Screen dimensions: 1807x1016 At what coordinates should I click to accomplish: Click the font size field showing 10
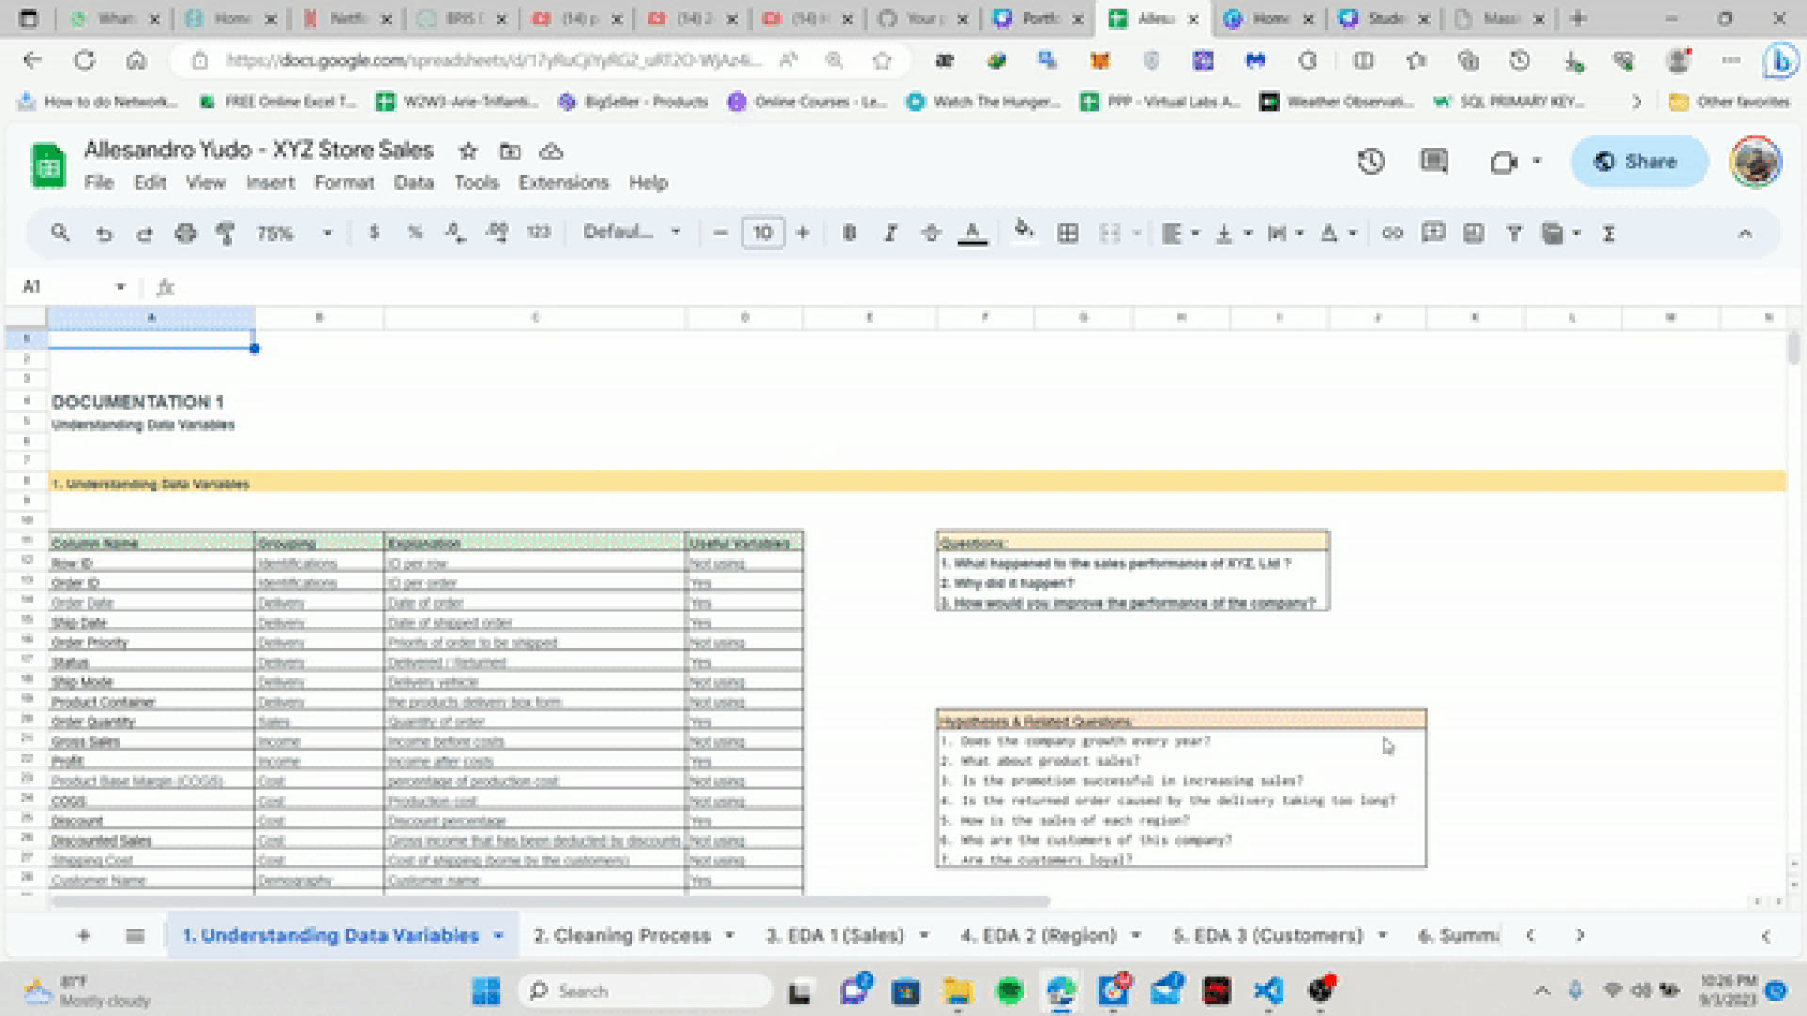(x=762, y=232)
